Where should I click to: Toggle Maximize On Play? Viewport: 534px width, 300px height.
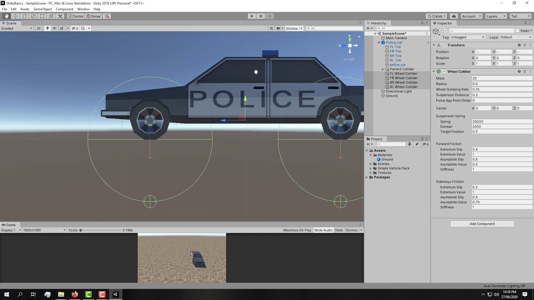pos(297,230)
